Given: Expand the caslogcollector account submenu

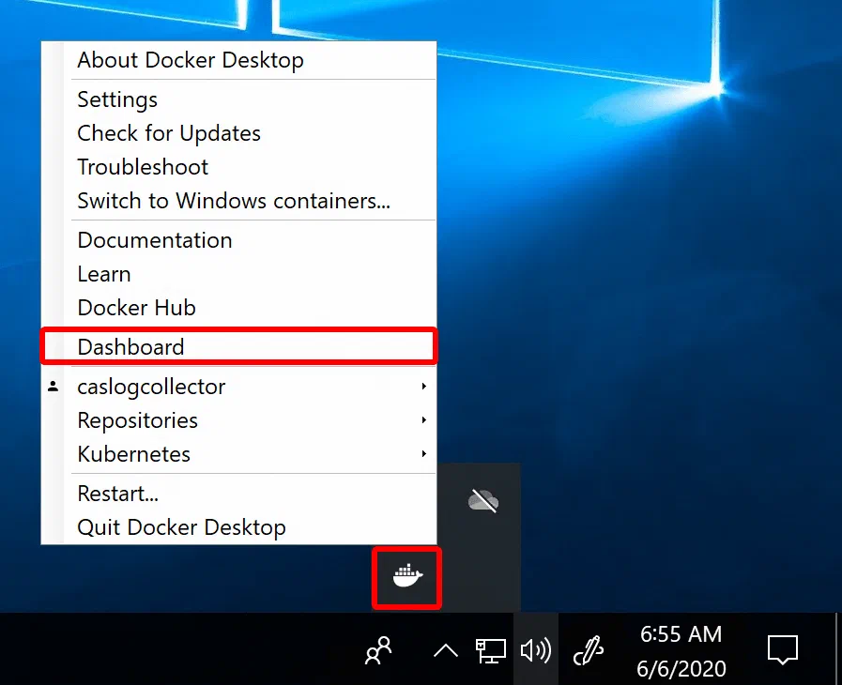Looking at the screenshot, I should click(x=239, y=387).
